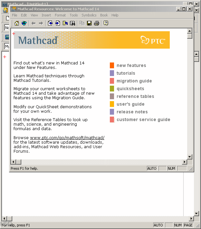Open the Help menu
This screenshot has height=229, width=201.
(115, 15)
